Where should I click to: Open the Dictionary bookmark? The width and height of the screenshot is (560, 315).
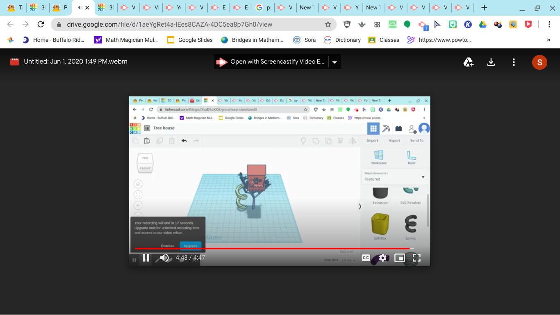342,40
